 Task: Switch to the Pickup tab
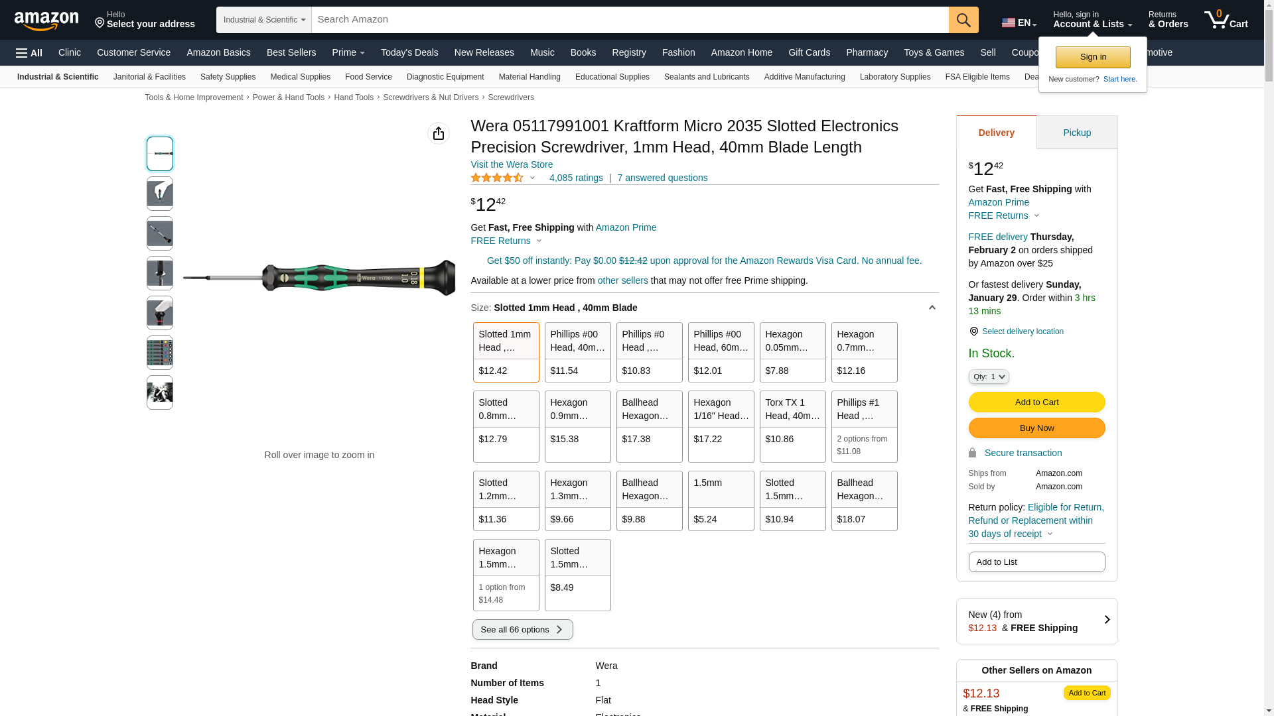pos(1076,133)
